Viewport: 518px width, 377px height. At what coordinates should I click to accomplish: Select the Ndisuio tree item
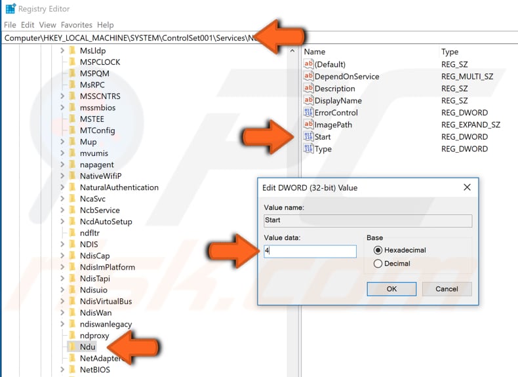pos(94,290)
